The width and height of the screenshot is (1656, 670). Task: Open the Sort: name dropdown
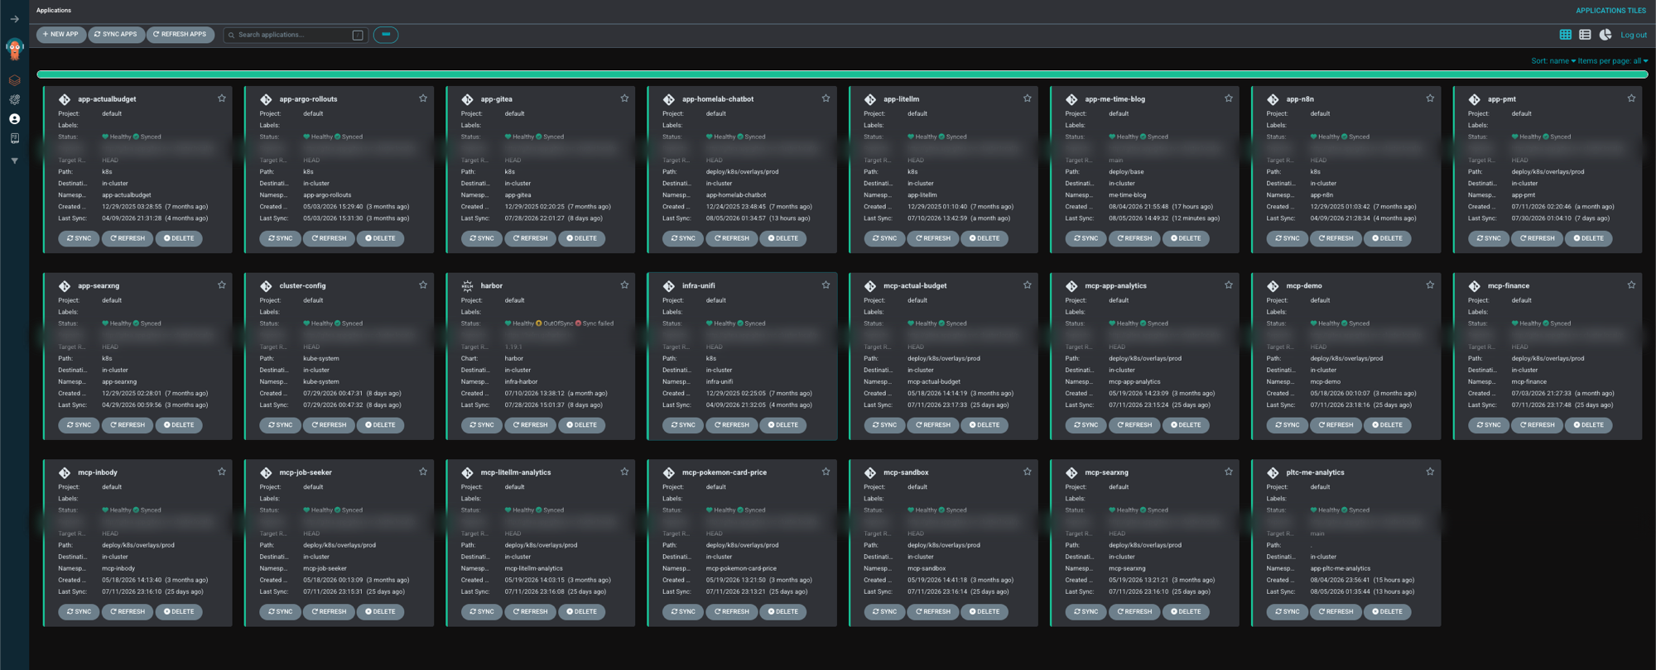tap(1552, 61)
